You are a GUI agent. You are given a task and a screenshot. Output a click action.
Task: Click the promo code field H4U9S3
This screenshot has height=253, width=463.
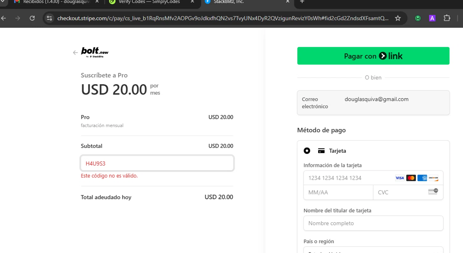pos(157,163)
